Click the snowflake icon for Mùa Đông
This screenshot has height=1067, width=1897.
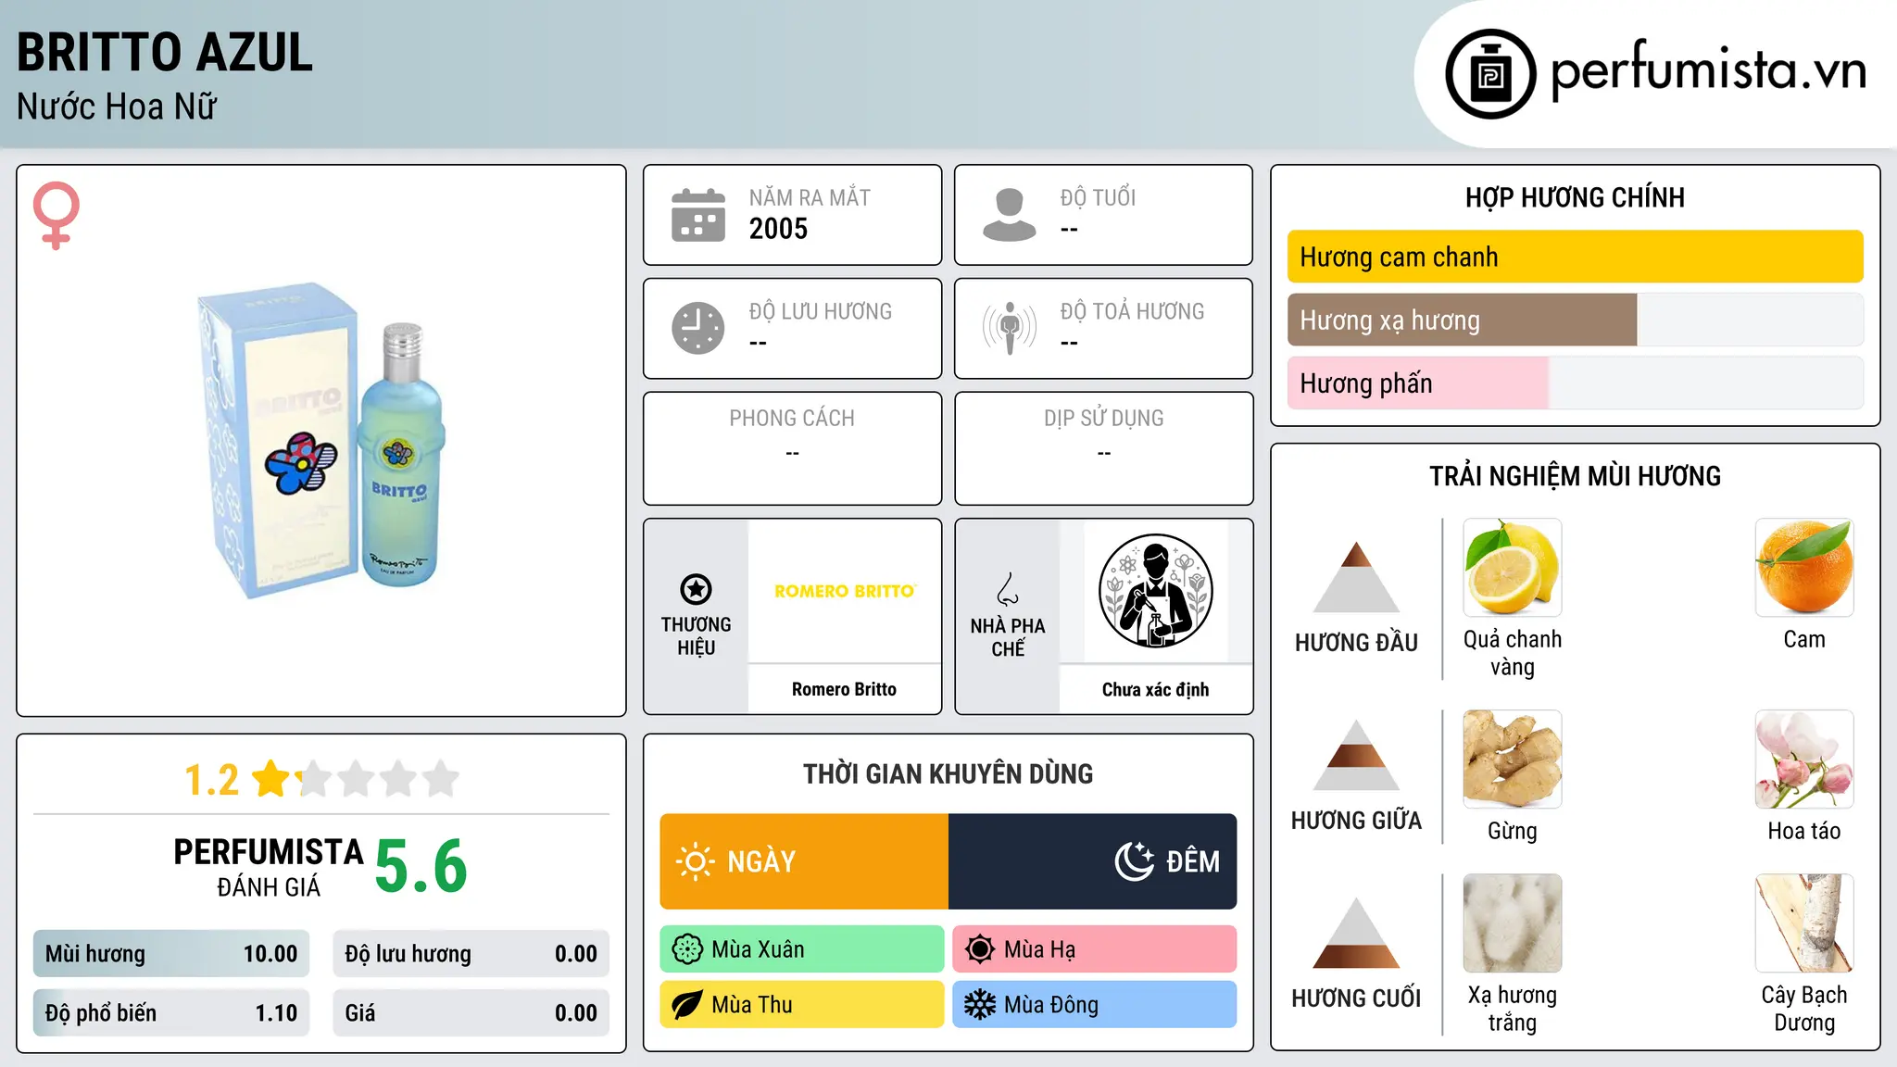pyautogui.click(x=980, y=1005)
